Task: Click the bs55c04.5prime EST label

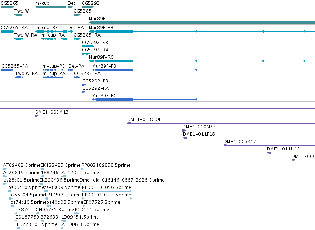Action: [27, 195]
